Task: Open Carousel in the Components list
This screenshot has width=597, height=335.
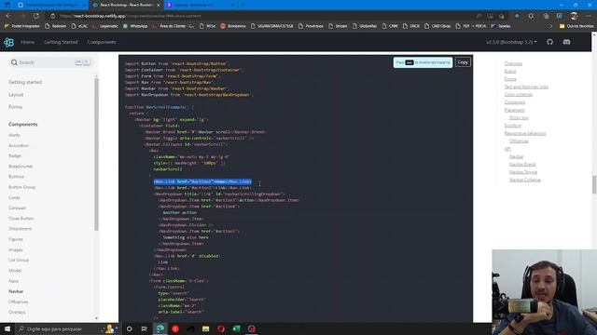Action: point(17,208)
